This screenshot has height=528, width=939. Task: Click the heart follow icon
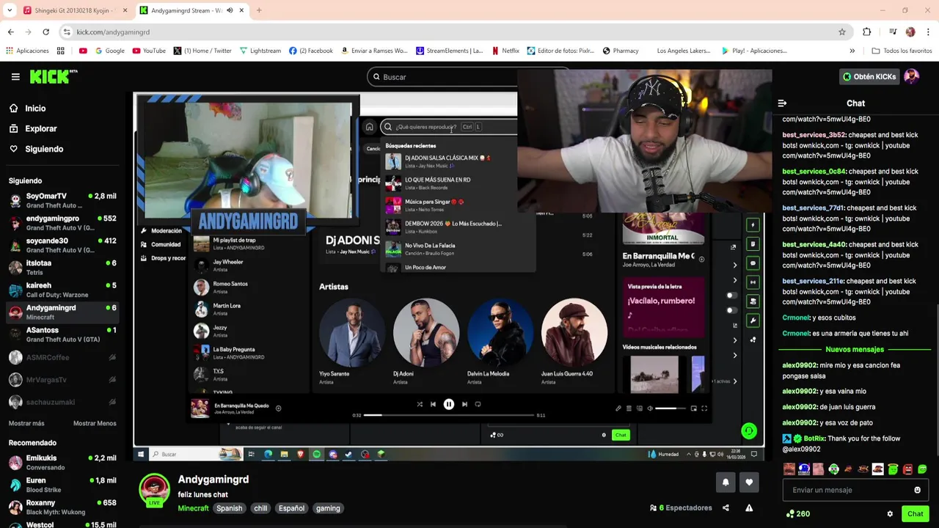(x=749, y=482)
